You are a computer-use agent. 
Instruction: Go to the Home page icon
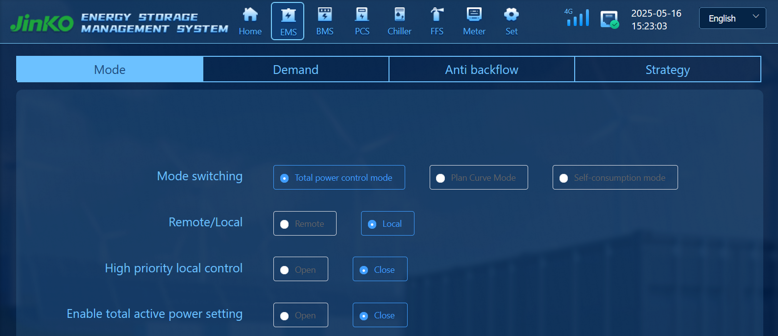(250, 15)
